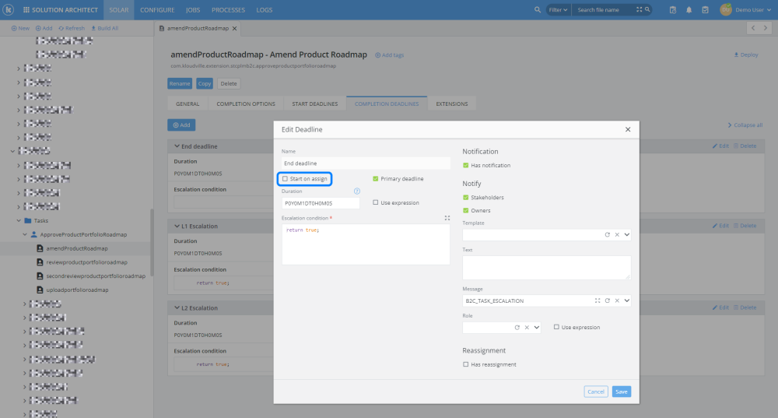Open the Filter dropdown in search bar

pyautogui.click(x=558, y=10)
